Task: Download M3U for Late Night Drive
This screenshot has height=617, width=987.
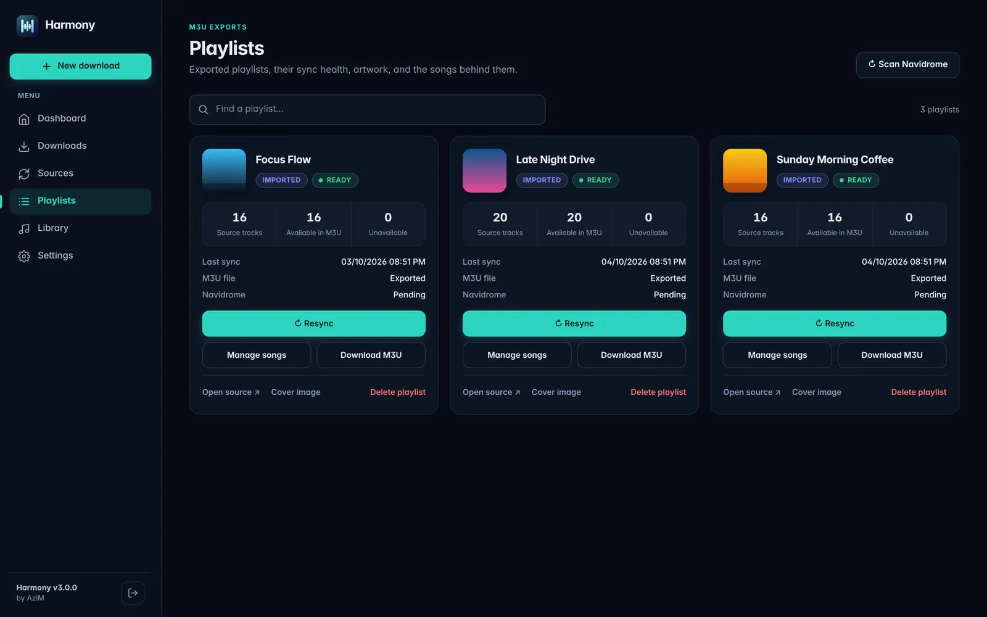Action: point(631,355)
